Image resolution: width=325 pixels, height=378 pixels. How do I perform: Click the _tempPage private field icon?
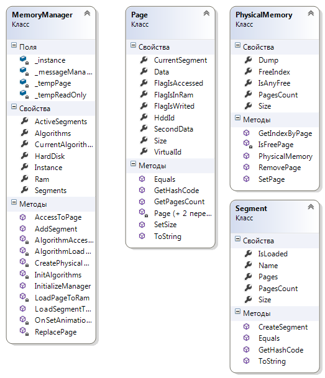point(24,83)
